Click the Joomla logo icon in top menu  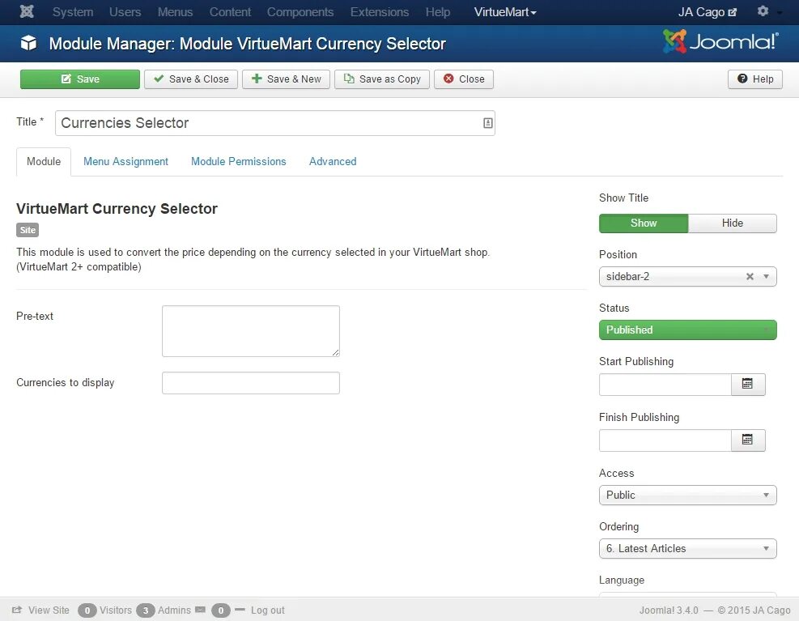(x=27, y=11)
